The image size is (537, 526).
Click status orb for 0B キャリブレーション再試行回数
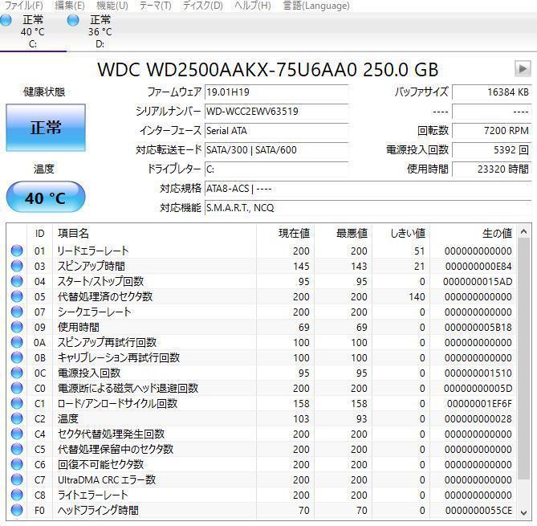coord(17,357)
